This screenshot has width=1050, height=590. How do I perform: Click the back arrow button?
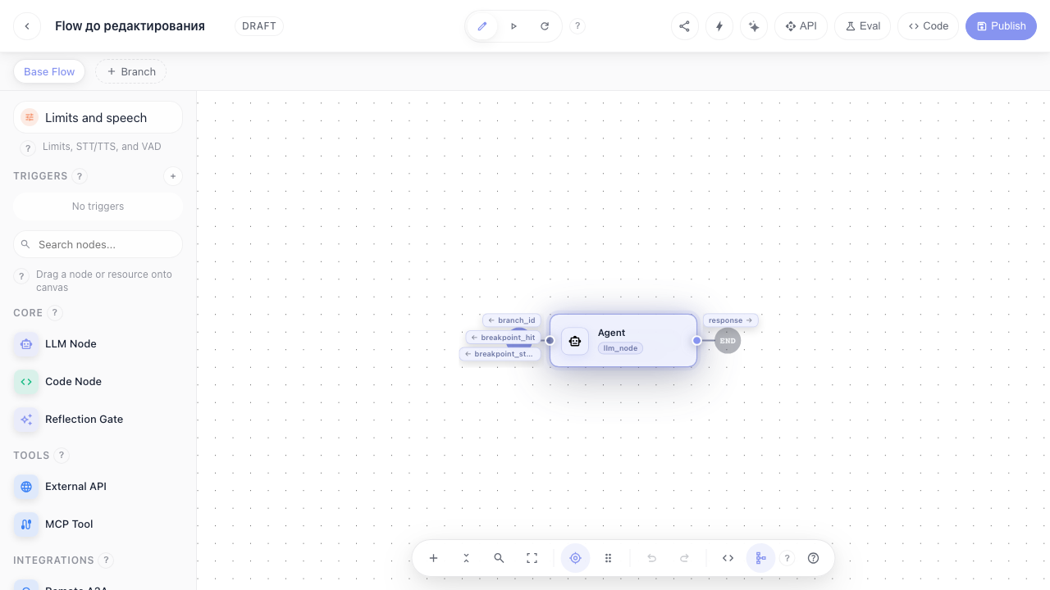pyautogui.click(x=27, y=26)
